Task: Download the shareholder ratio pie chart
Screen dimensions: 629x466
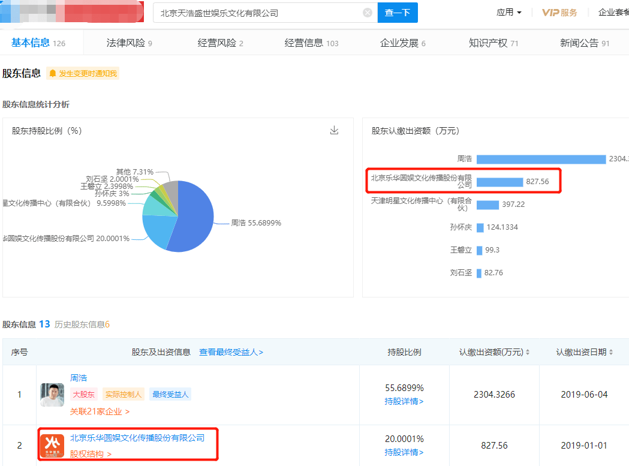Action: [334, 130]
